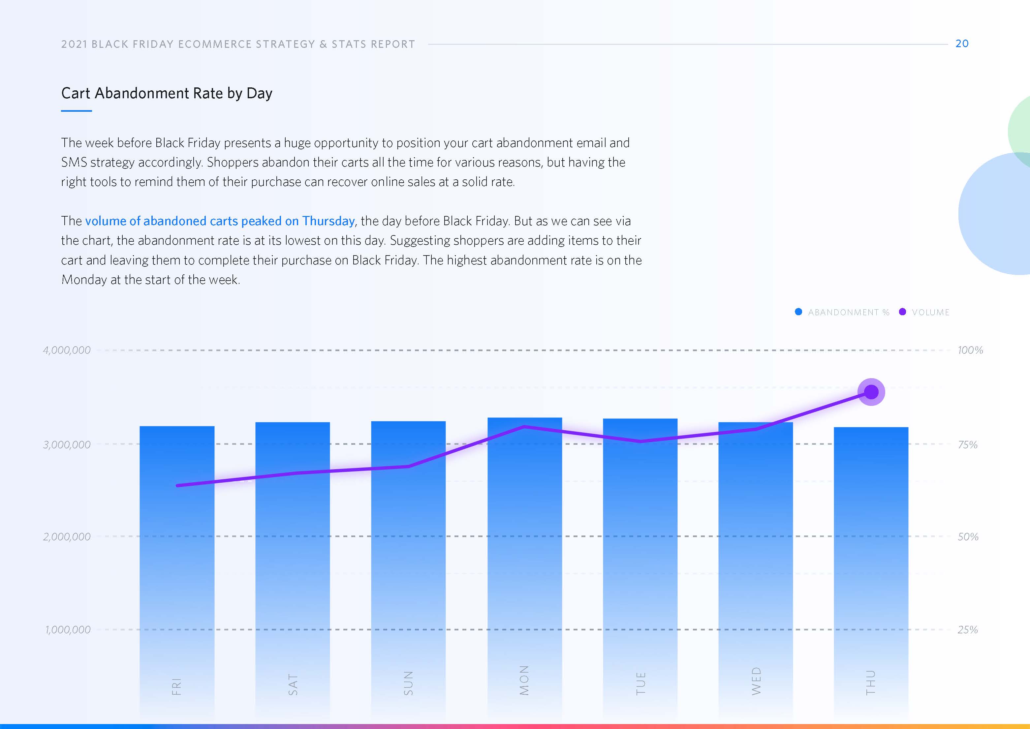Viewport: 1030px width, 729px height.
Task: Select the FRI bar in the chart
Action: click(177, 561)
